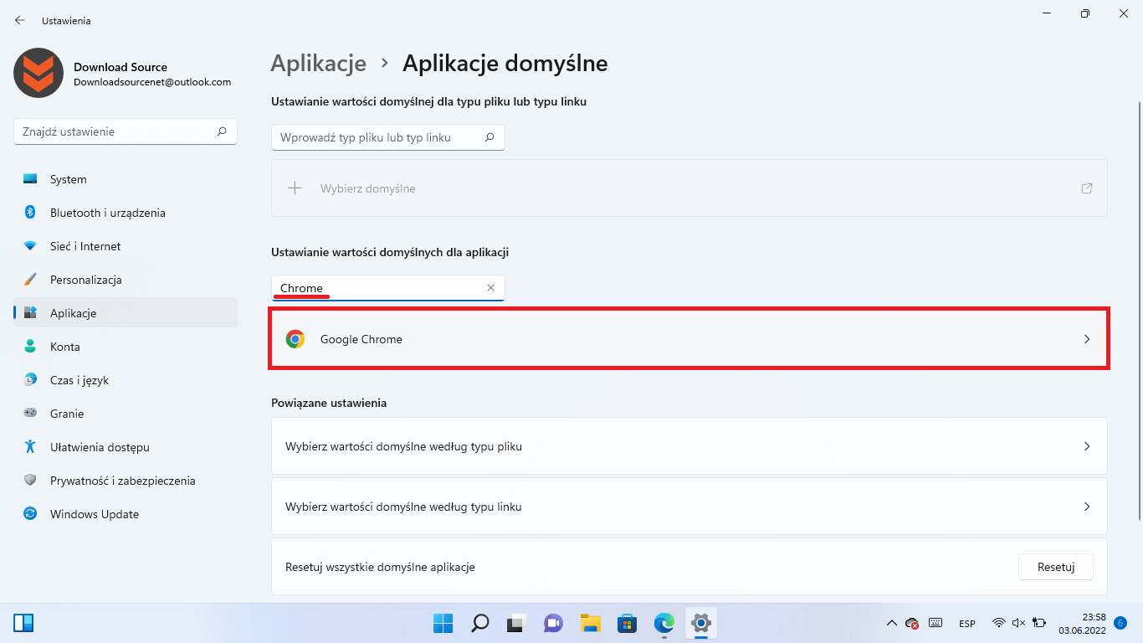The height and width of the screenshot is (643, 1143).
Task: Expand the według typu pliku chevron
Action: click(x=1087, y=446)
